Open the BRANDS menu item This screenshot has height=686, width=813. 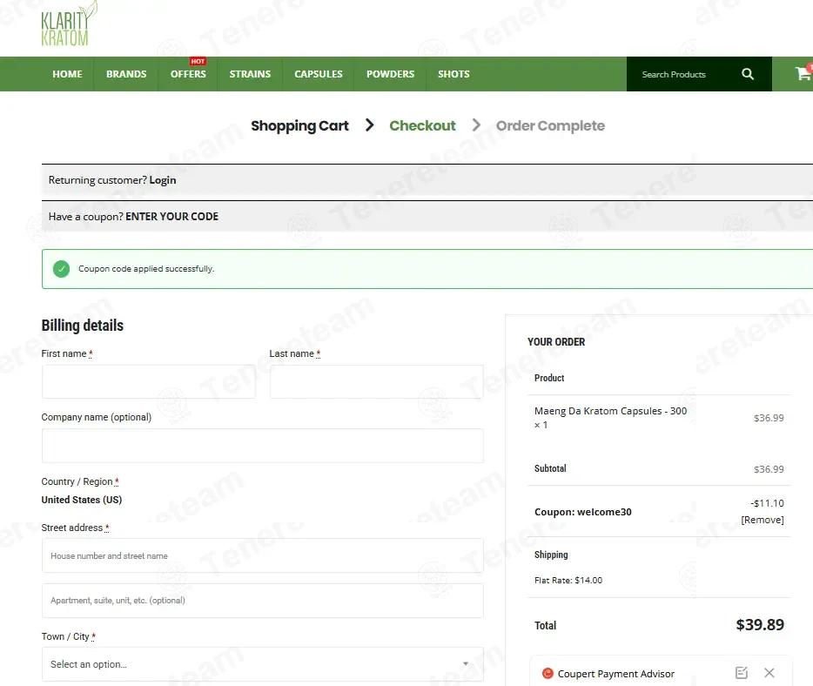(126, 74)
